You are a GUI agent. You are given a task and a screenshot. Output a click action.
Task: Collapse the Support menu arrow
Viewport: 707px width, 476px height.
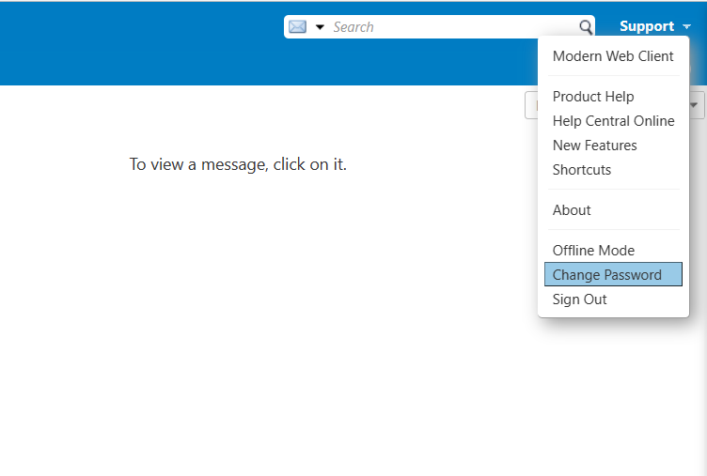pyautogui.click(x=687, y=27)
